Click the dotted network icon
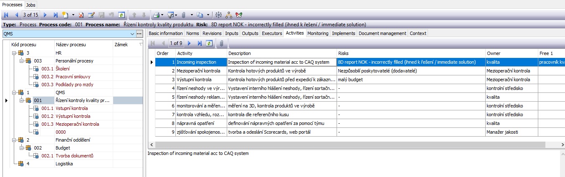Screen dimensions: 565x177 click(x=218, y=15)
